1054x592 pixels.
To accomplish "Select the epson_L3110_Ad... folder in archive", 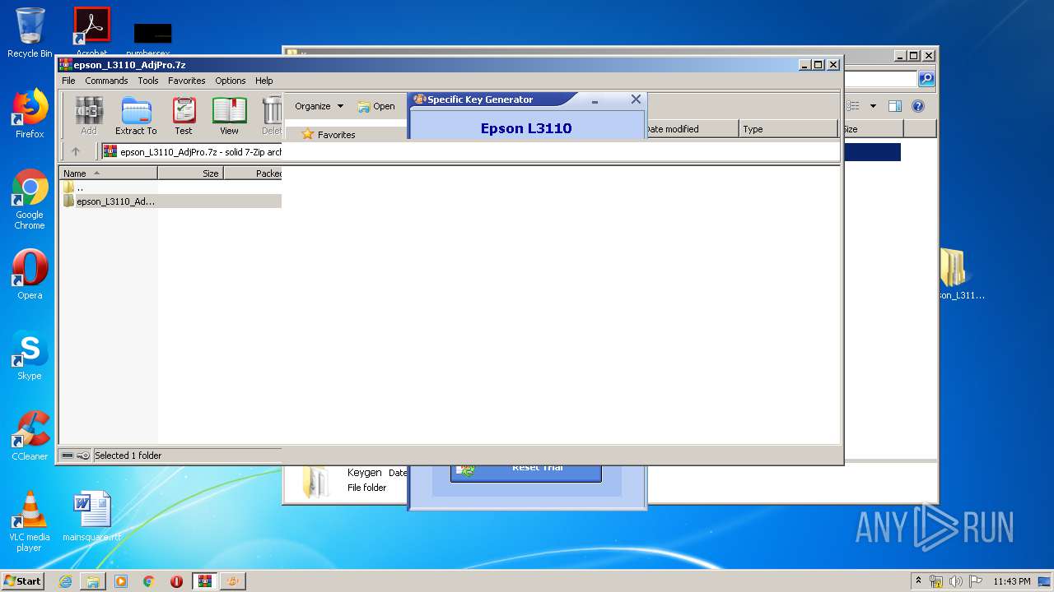I will [110, 201].
